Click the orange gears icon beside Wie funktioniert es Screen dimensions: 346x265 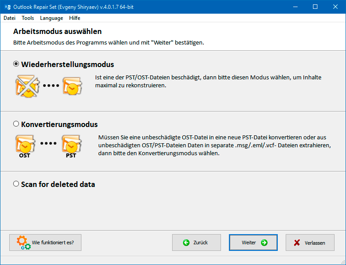tap(23, 243)
